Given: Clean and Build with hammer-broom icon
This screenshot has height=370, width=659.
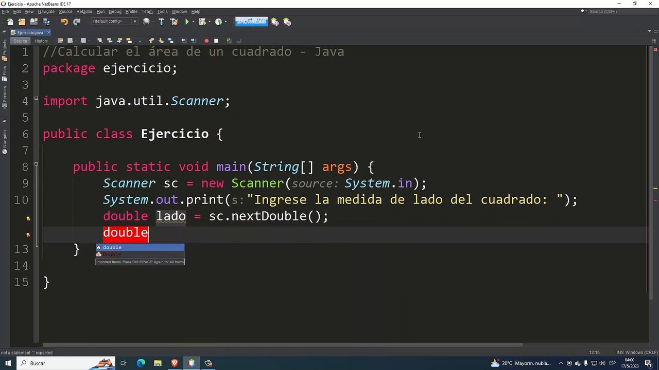Looking at the screenshot, I should (x=174, y=22).
